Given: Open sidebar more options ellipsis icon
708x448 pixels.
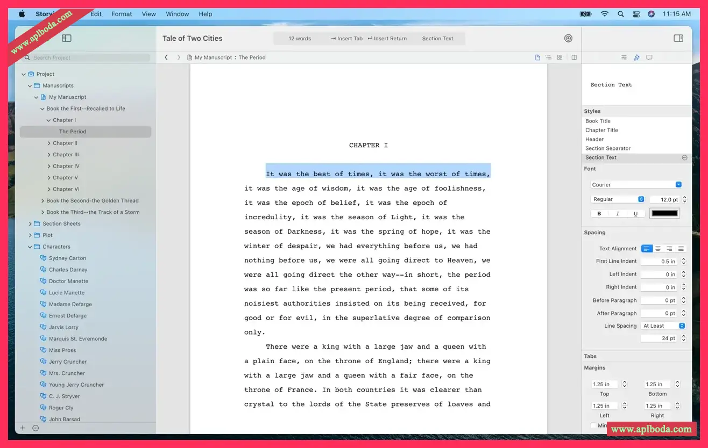Looking at the screenshot, I should (36, 428).
